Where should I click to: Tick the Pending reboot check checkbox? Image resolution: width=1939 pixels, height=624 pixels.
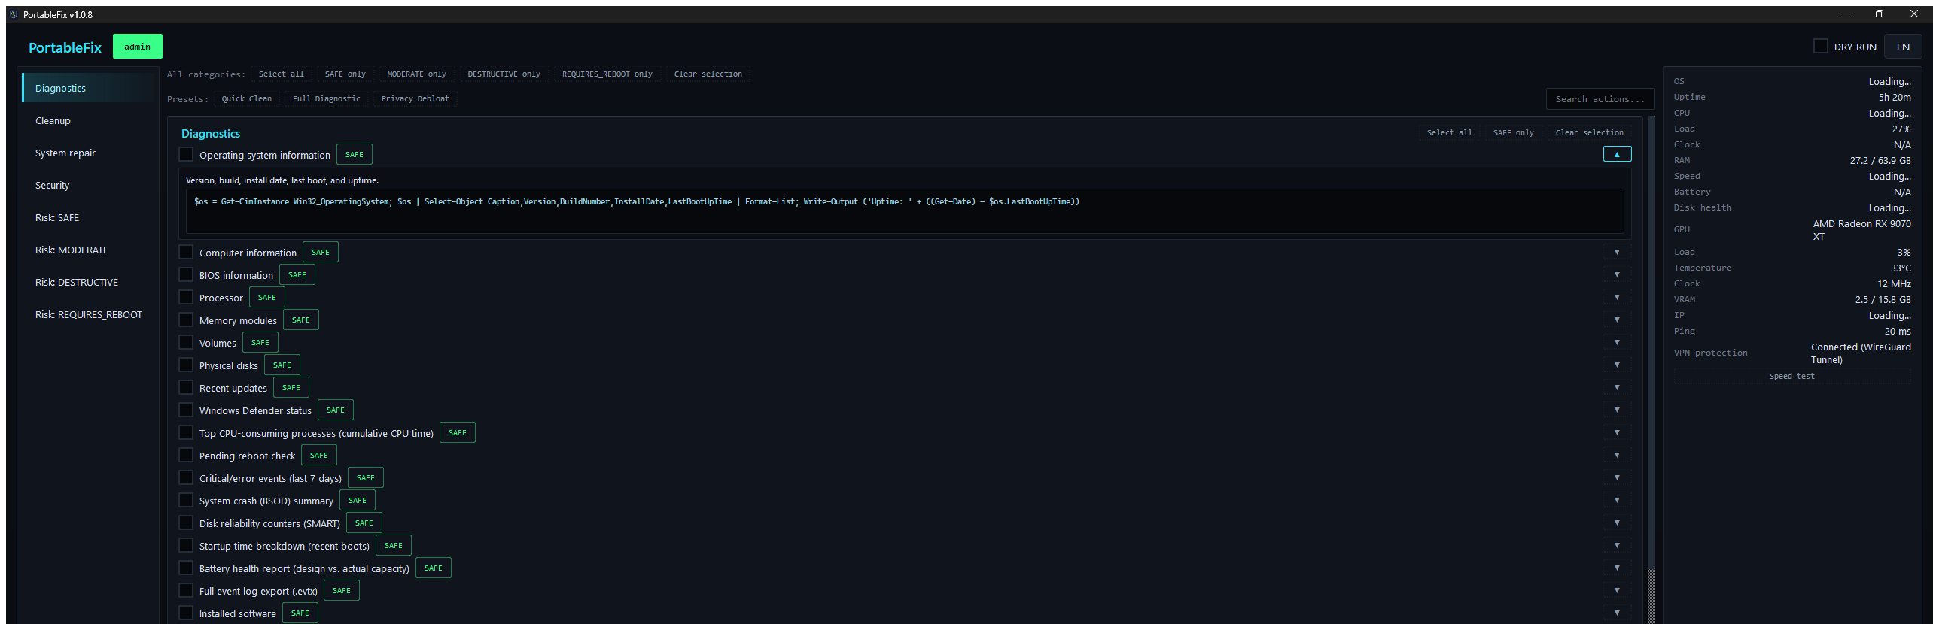186,456
